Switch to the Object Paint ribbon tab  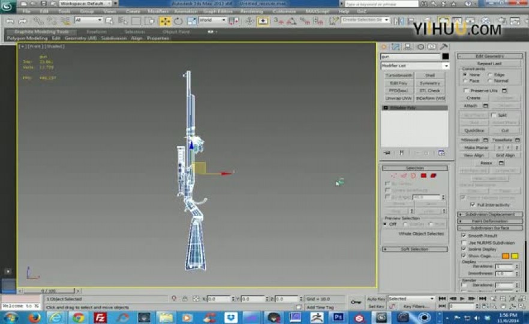coord(176,32)
